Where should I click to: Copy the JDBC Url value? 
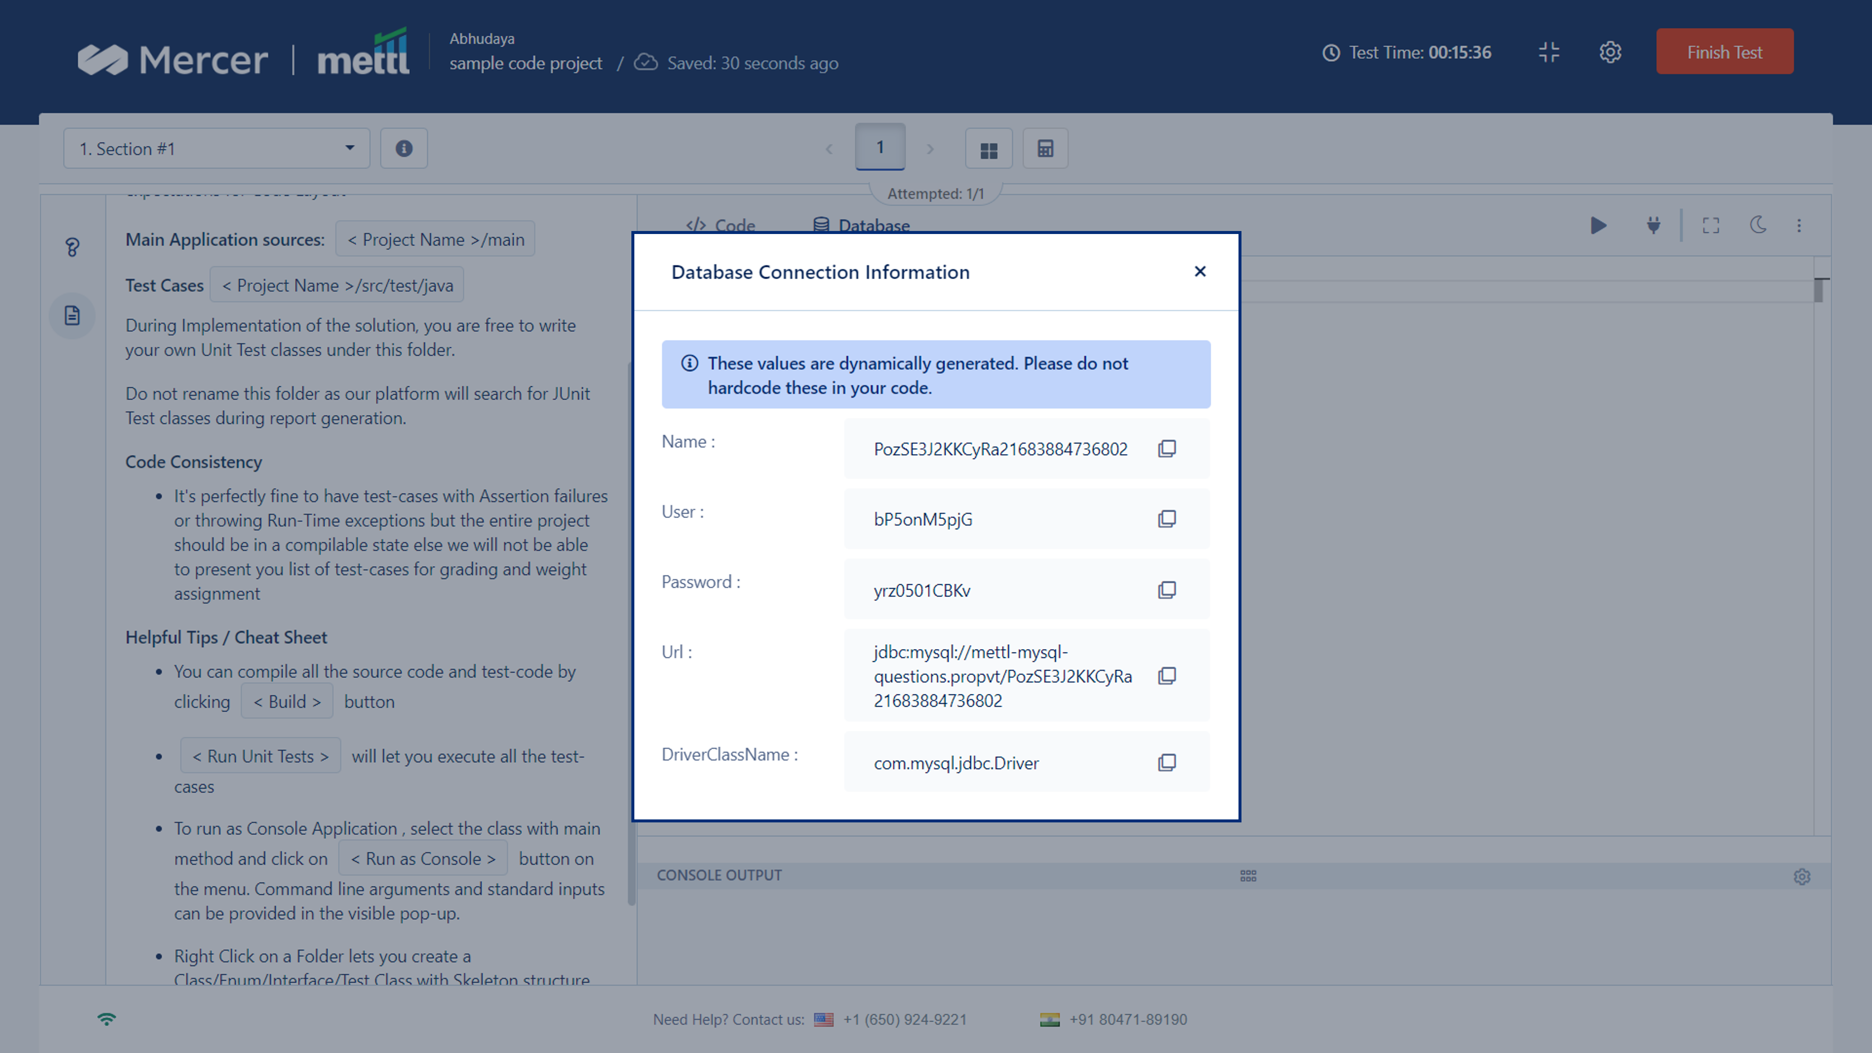pos(1166,676)
